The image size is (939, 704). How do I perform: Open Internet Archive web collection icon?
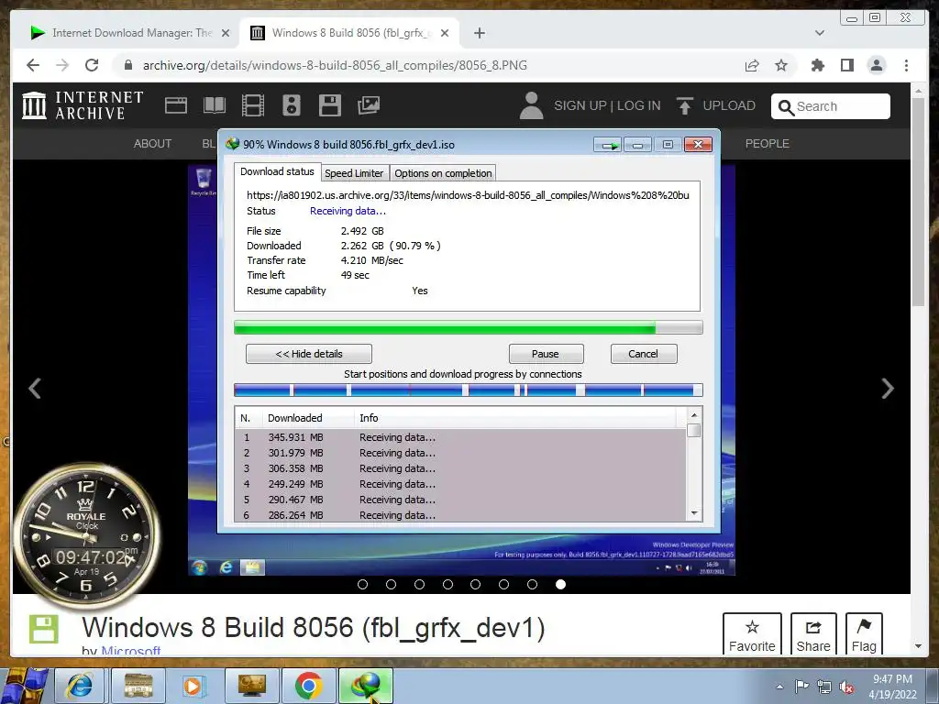click(175, 105)
